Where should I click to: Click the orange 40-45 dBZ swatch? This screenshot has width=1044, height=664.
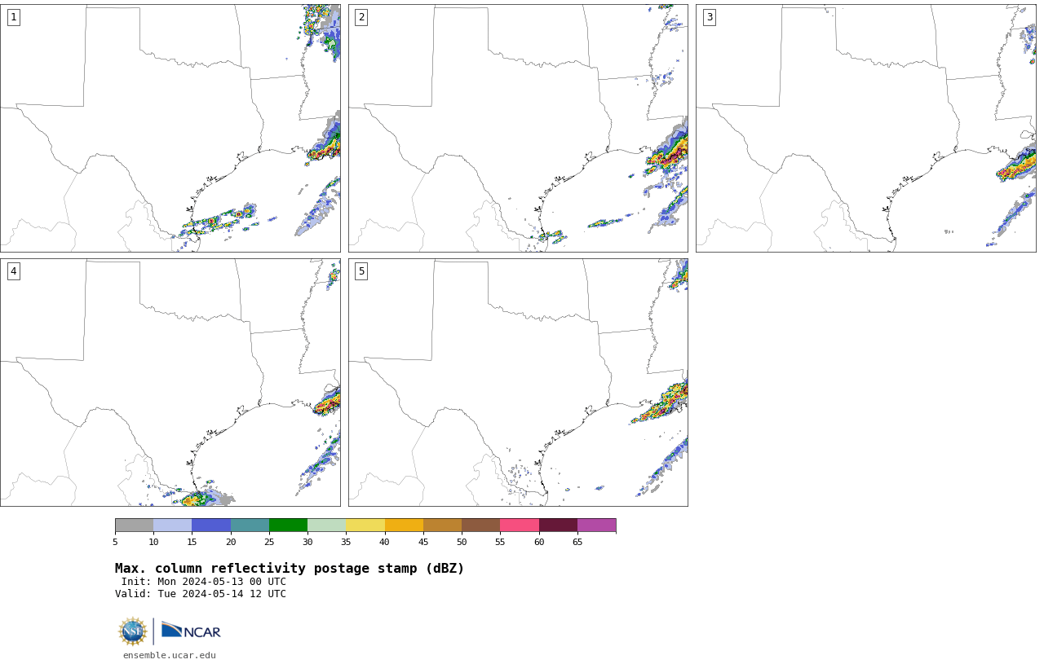404,525
